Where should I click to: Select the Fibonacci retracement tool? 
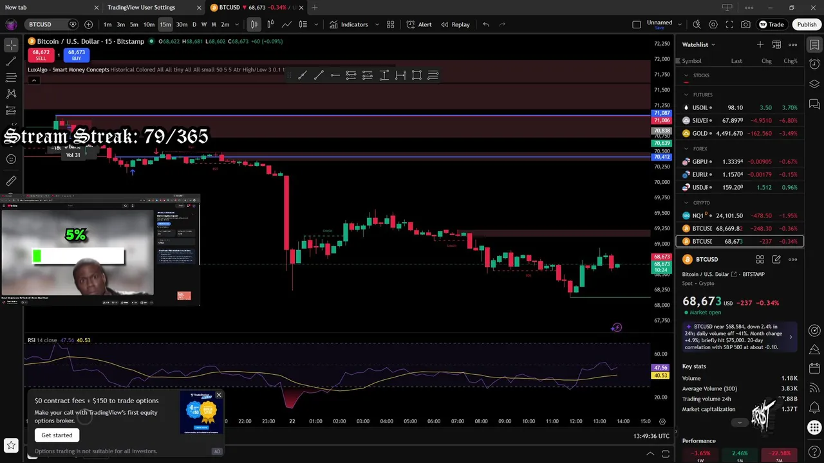pyautogui.click(x=11, y=78)
